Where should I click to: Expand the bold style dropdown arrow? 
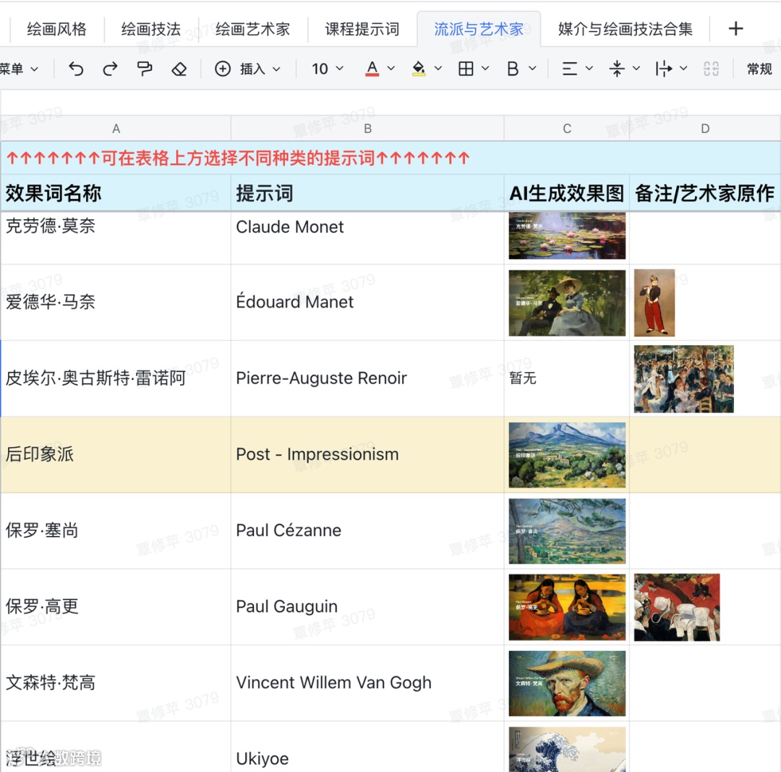tap(532, 68)
